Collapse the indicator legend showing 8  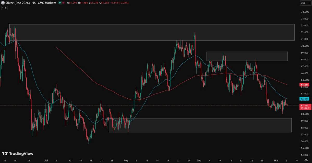(4, 8)
